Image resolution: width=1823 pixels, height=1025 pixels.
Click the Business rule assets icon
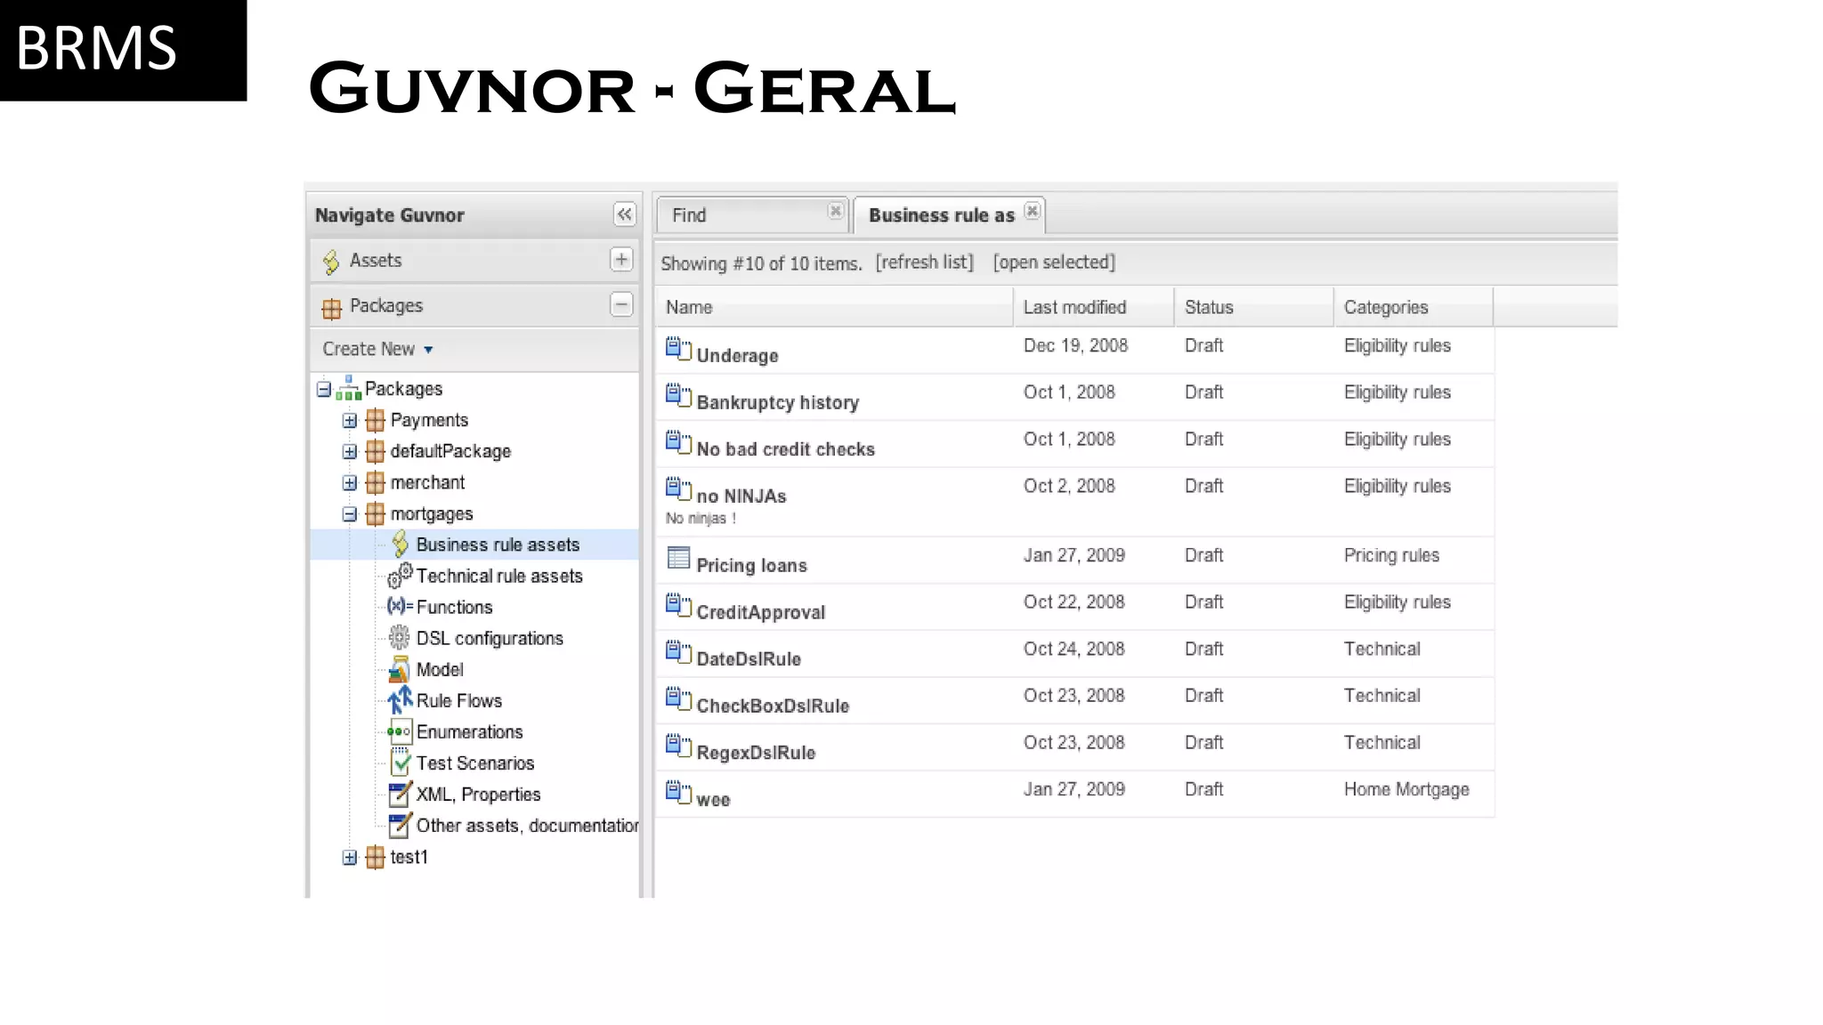point(401,544)
